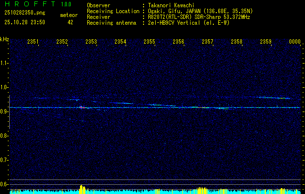Viewport: 305px width, 194px height.
Task: Click time marker 2353
Action: [91, 42]
